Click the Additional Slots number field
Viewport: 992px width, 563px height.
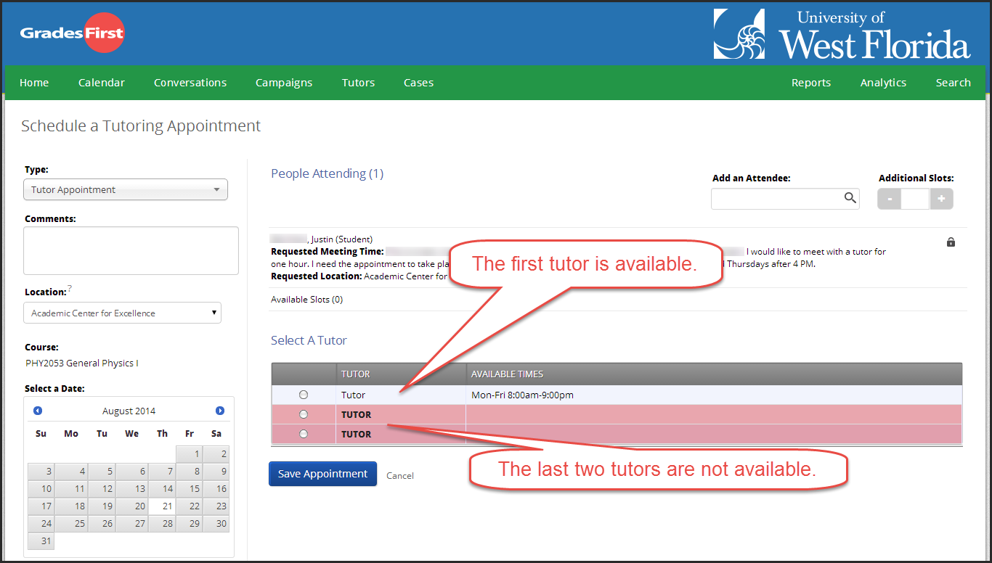(x=915, y=199)
